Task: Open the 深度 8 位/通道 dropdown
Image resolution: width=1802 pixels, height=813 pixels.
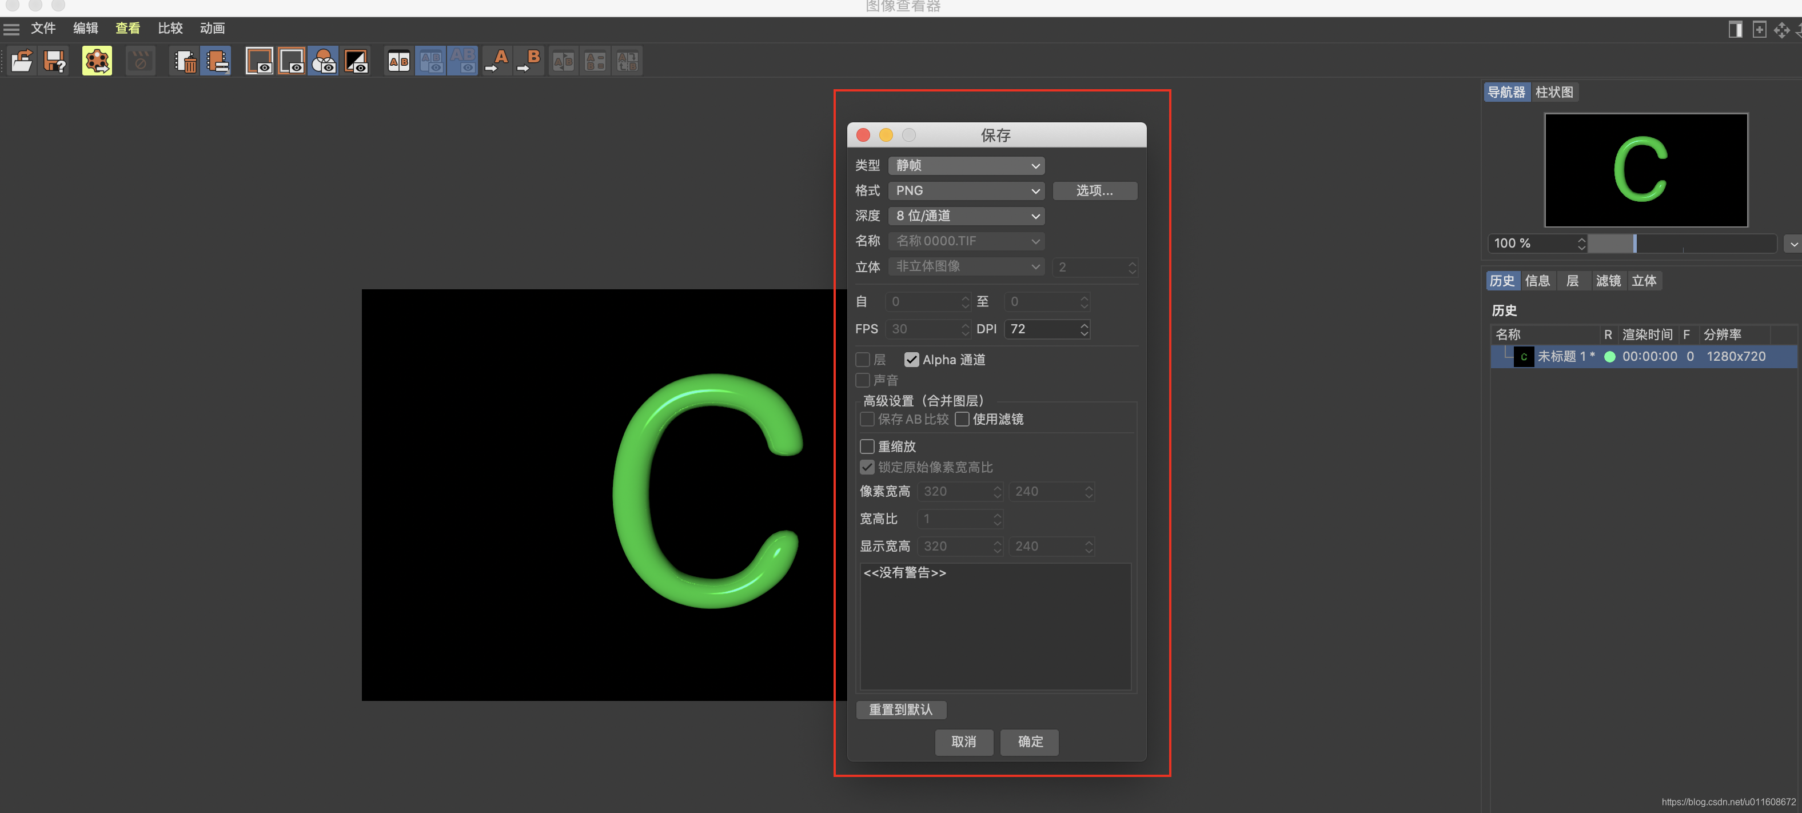Action: point(966,216)
